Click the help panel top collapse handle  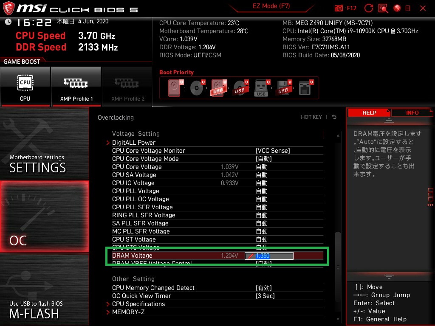point(389,121)
